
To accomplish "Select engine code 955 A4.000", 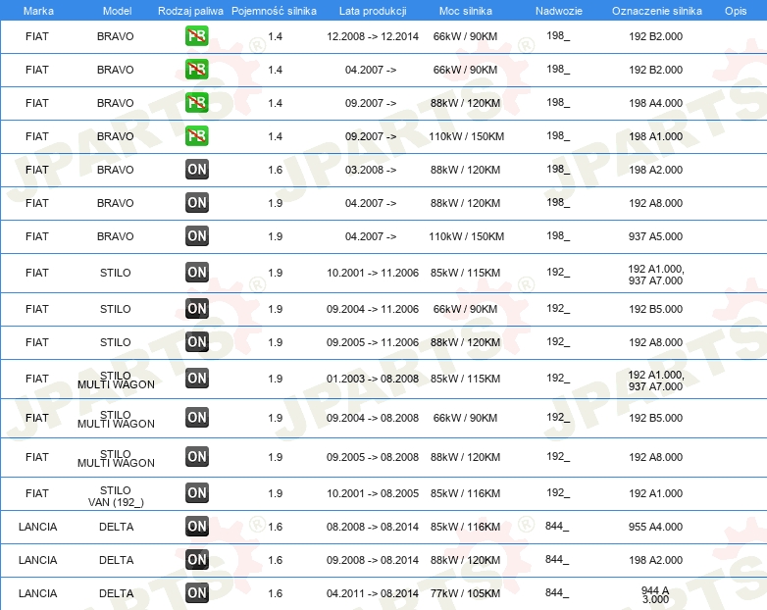I will click(655, 527).
